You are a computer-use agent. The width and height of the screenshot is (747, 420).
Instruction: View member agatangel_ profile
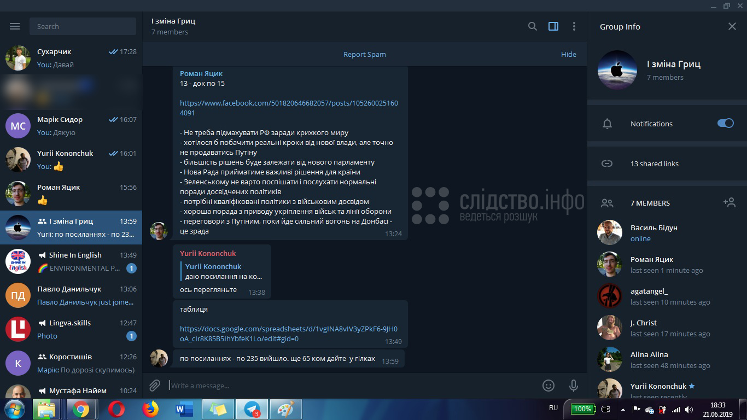pyautogui.click(x=667, y=296)
